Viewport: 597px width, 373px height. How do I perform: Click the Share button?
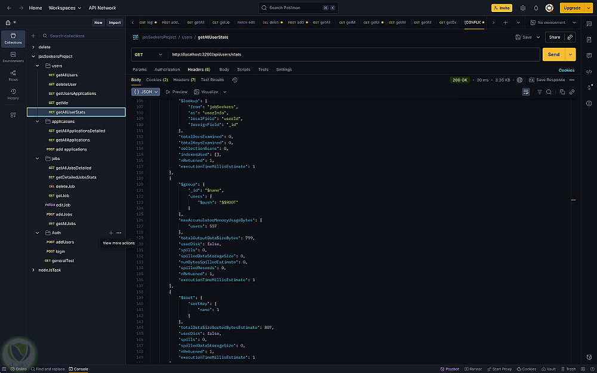coord(555,37)
